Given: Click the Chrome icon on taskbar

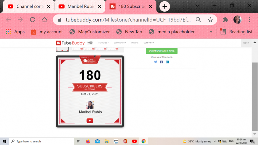Looking at the screenshot, I should 144,141.
